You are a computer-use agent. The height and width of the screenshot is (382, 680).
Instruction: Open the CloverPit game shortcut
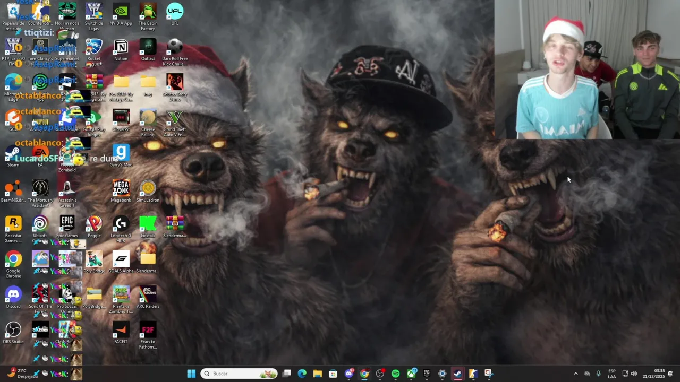[x=121, y=121]
